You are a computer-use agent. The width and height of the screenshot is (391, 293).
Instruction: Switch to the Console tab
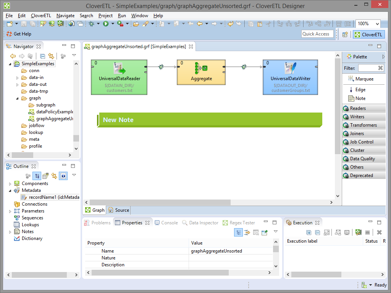(166, 223)
